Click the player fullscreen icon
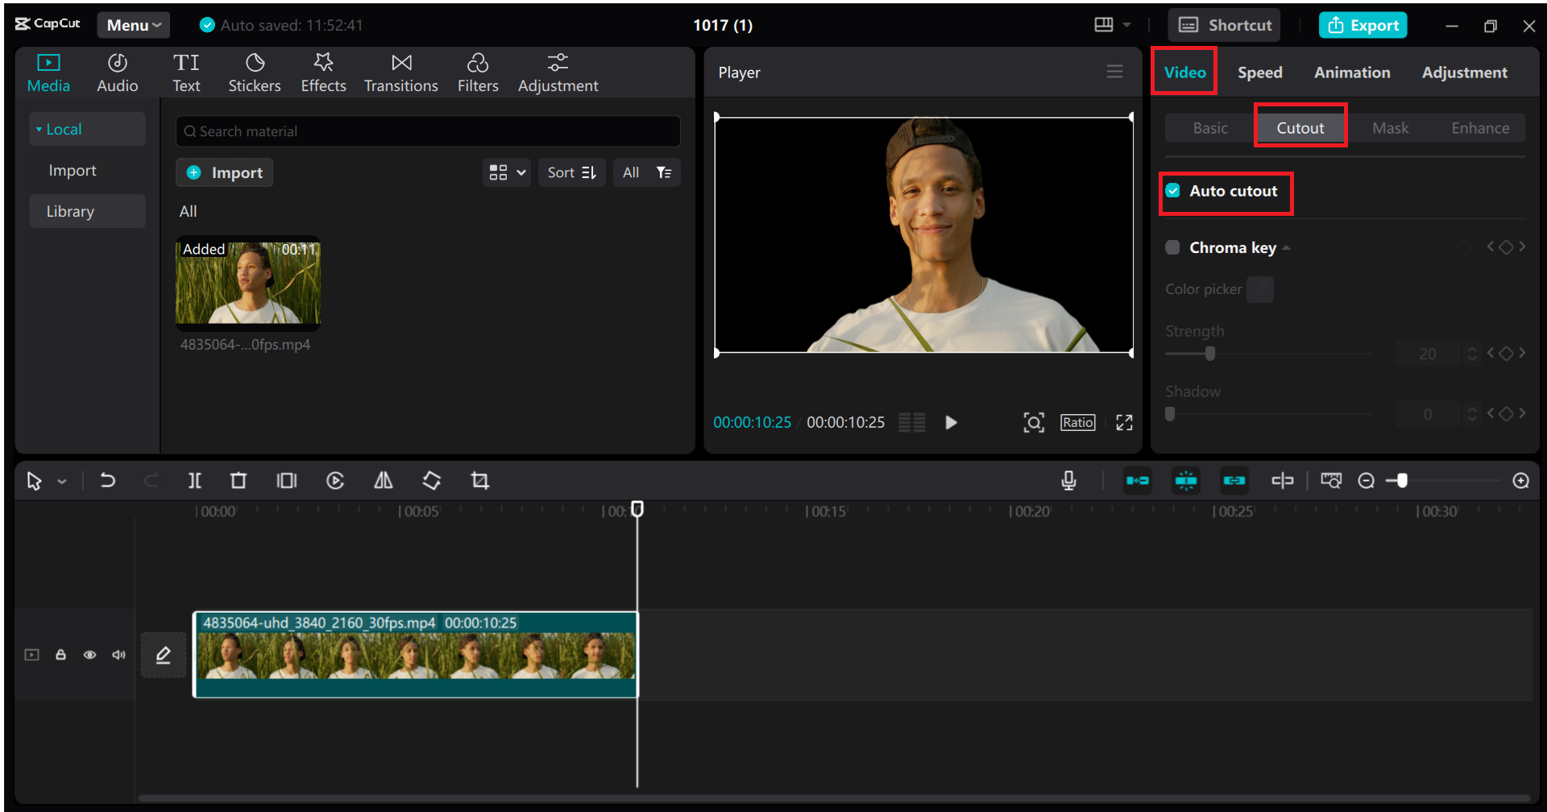This screenshot has width=1547, height=812. (x=1124, y=423)
